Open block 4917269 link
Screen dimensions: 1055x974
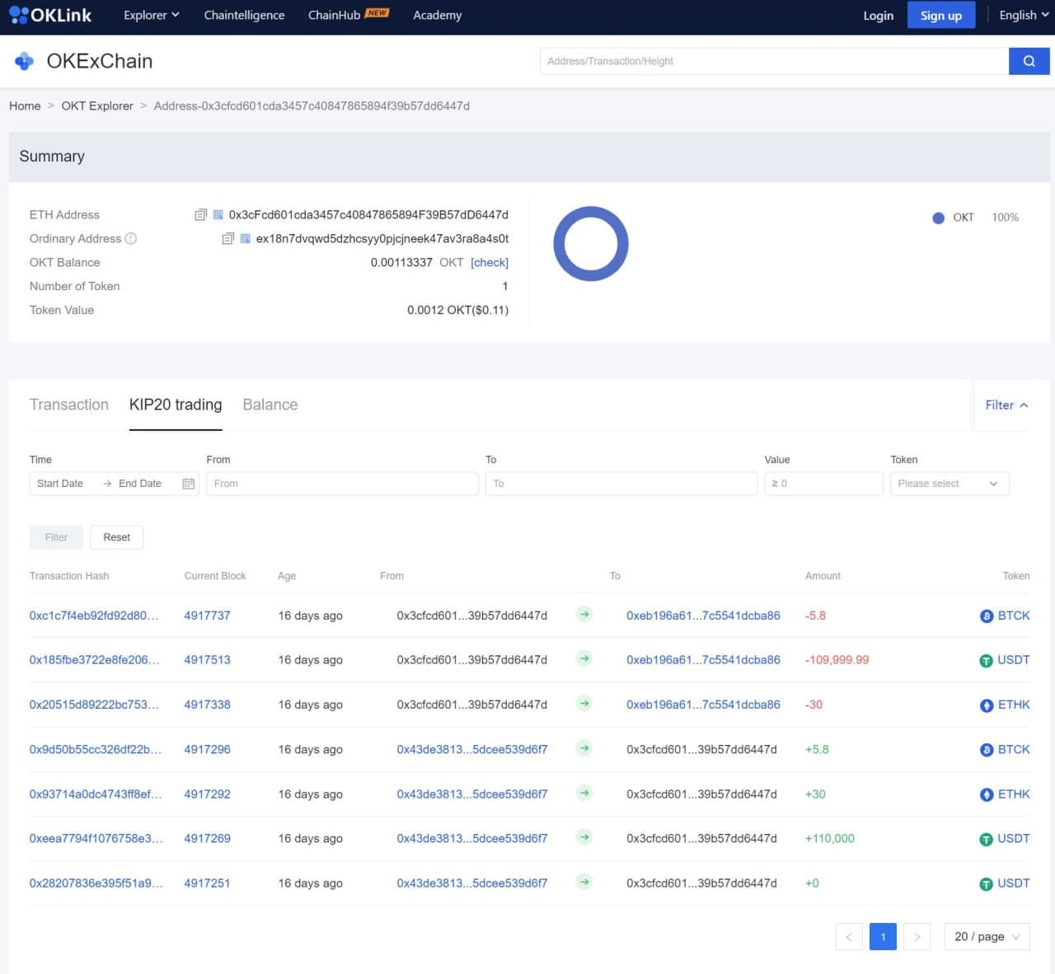pos(207,838)
